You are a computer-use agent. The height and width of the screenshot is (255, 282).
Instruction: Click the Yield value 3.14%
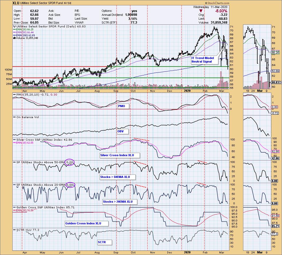tap(133, 19)
